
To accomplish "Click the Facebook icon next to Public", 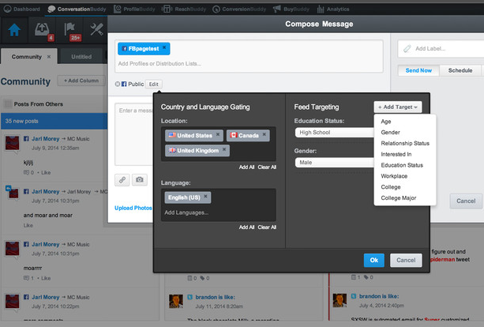I will coord(124,84).
